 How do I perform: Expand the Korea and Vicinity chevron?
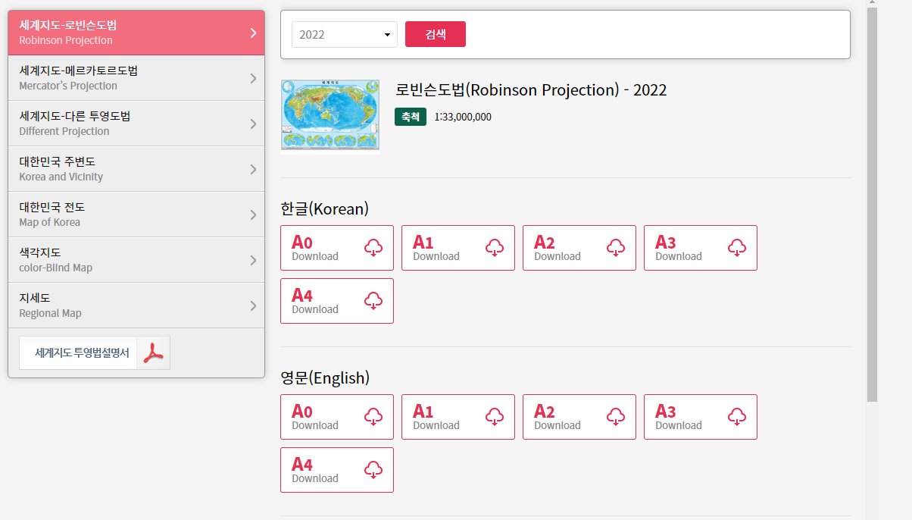pos(253,169)
